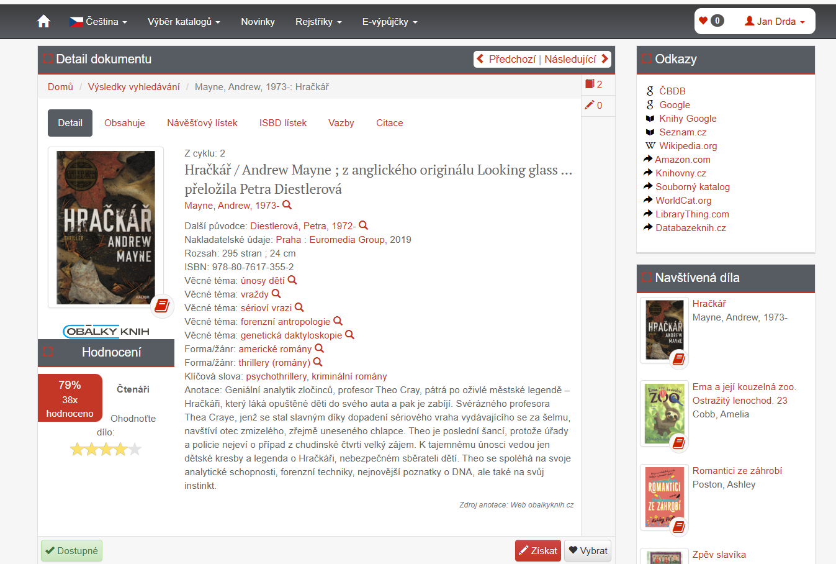Go to the home page icon
Viewport: 836px width, 564px height.
pyautogui.click(x=43, y=22)
